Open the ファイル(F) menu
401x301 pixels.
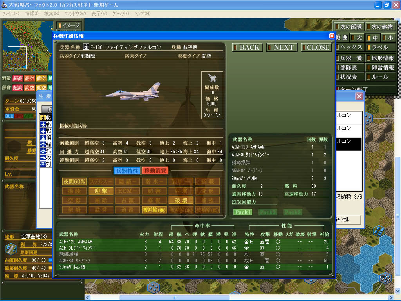tap(11, 14)
